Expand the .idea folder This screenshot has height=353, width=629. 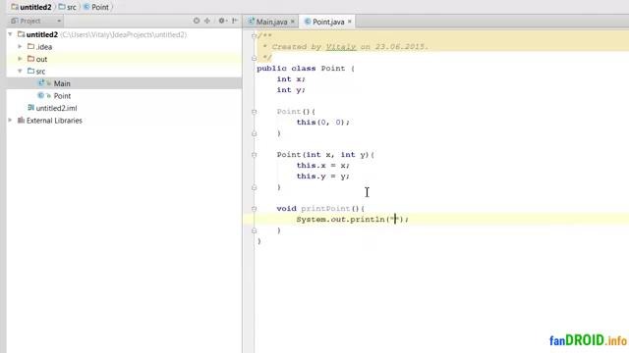click(x=20, y=46)
